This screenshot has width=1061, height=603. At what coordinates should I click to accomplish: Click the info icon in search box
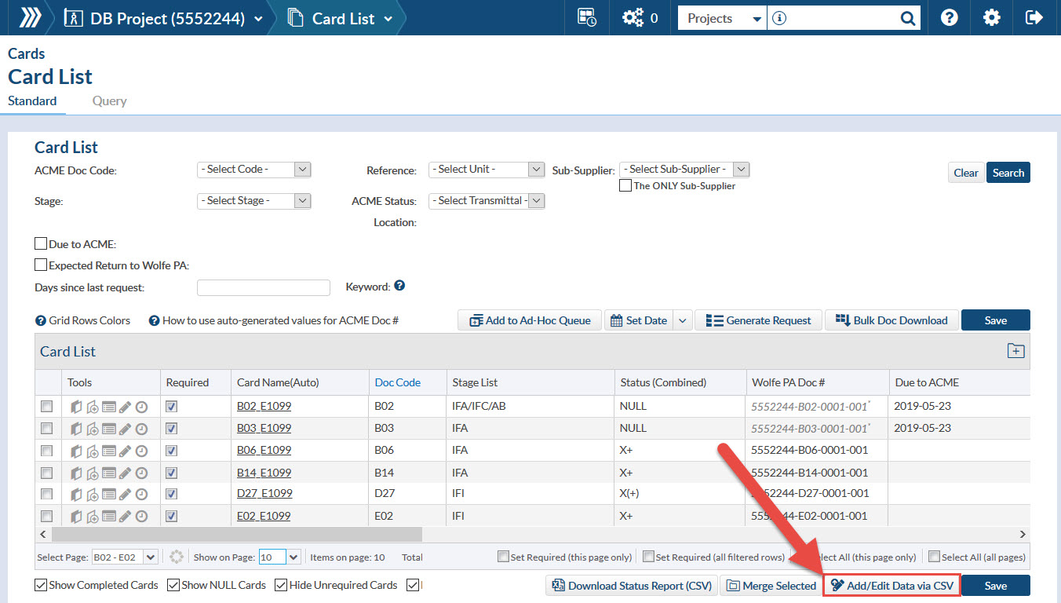click(x=779, y=18)
